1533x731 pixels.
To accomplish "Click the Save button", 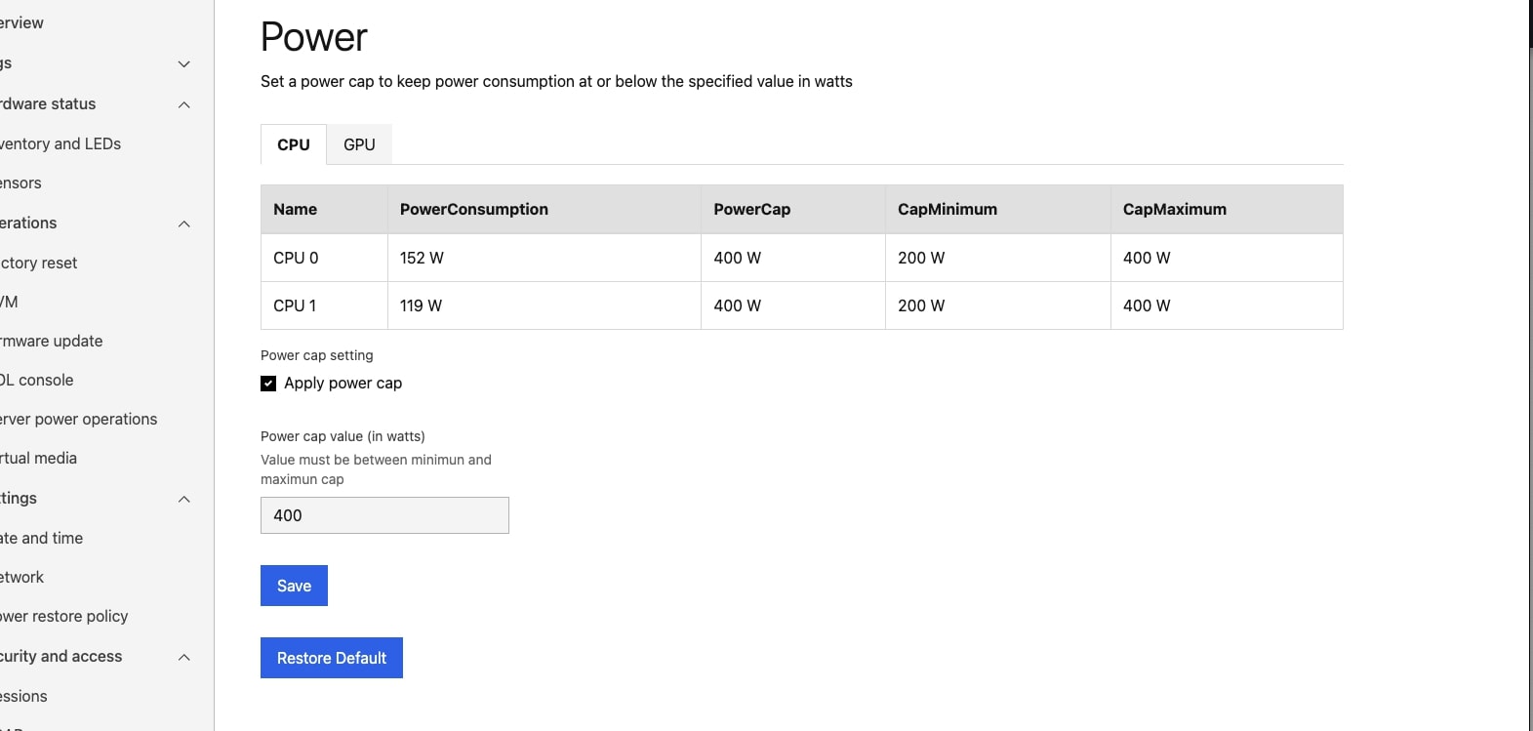I will 294,586.
